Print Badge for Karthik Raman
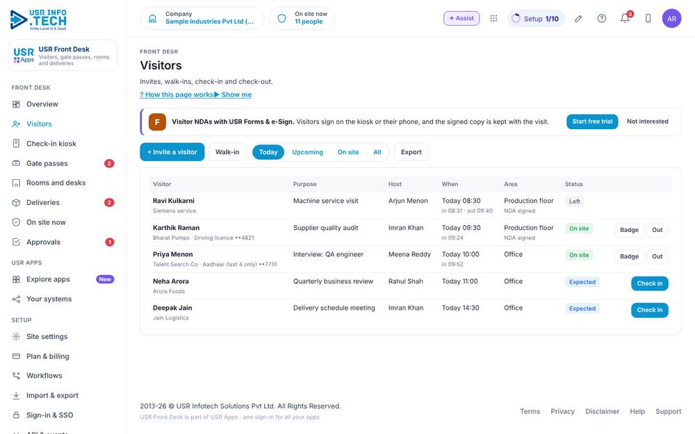695x434 pixels. [x=629, y=230]
